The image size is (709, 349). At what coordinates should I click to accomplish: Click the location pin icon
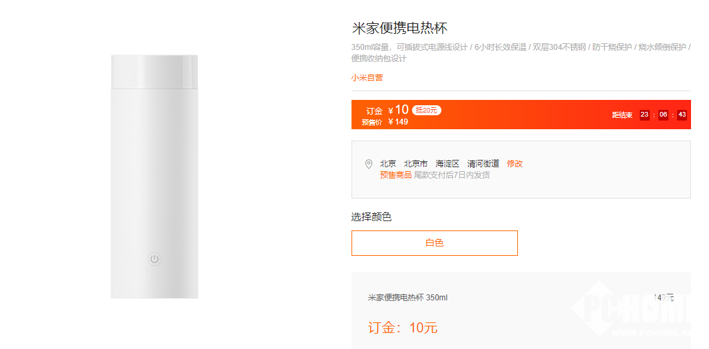[369, 164]
